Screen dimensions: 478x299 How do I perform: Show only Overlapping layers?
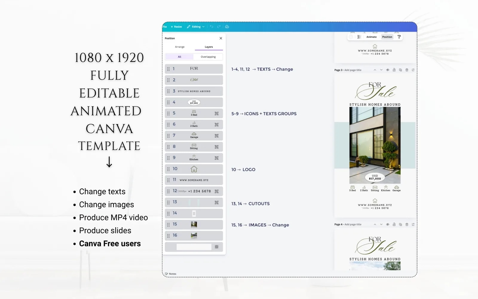point(208,57)
